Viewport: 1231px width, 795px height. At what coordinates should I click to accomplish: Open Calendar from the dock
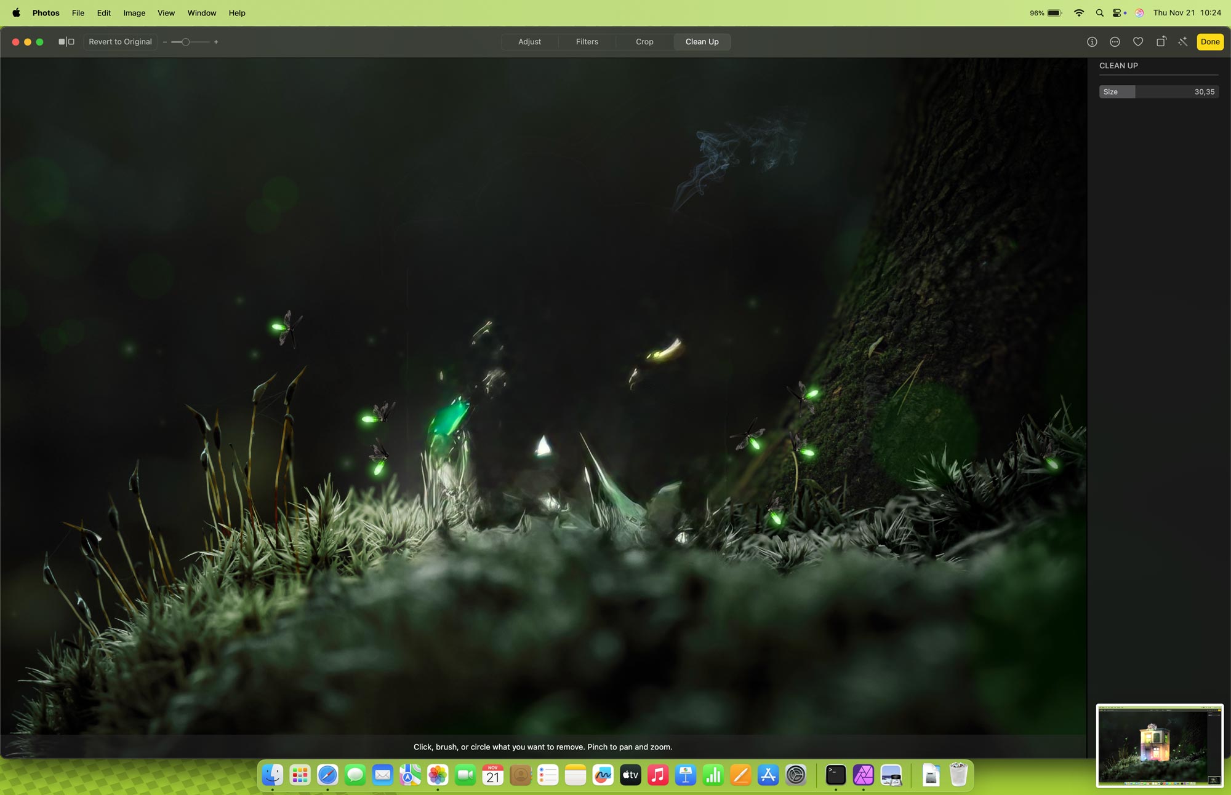[493, 775]
